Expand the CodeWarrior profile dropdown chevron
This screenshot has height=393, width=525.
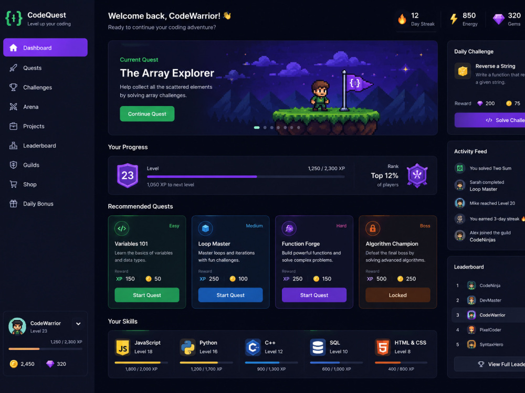78,324
